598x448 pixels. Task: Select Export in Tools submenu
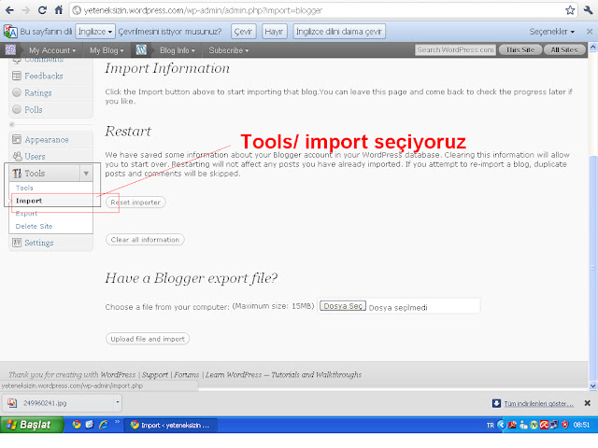pyautogui.click(x=26, y=214)
